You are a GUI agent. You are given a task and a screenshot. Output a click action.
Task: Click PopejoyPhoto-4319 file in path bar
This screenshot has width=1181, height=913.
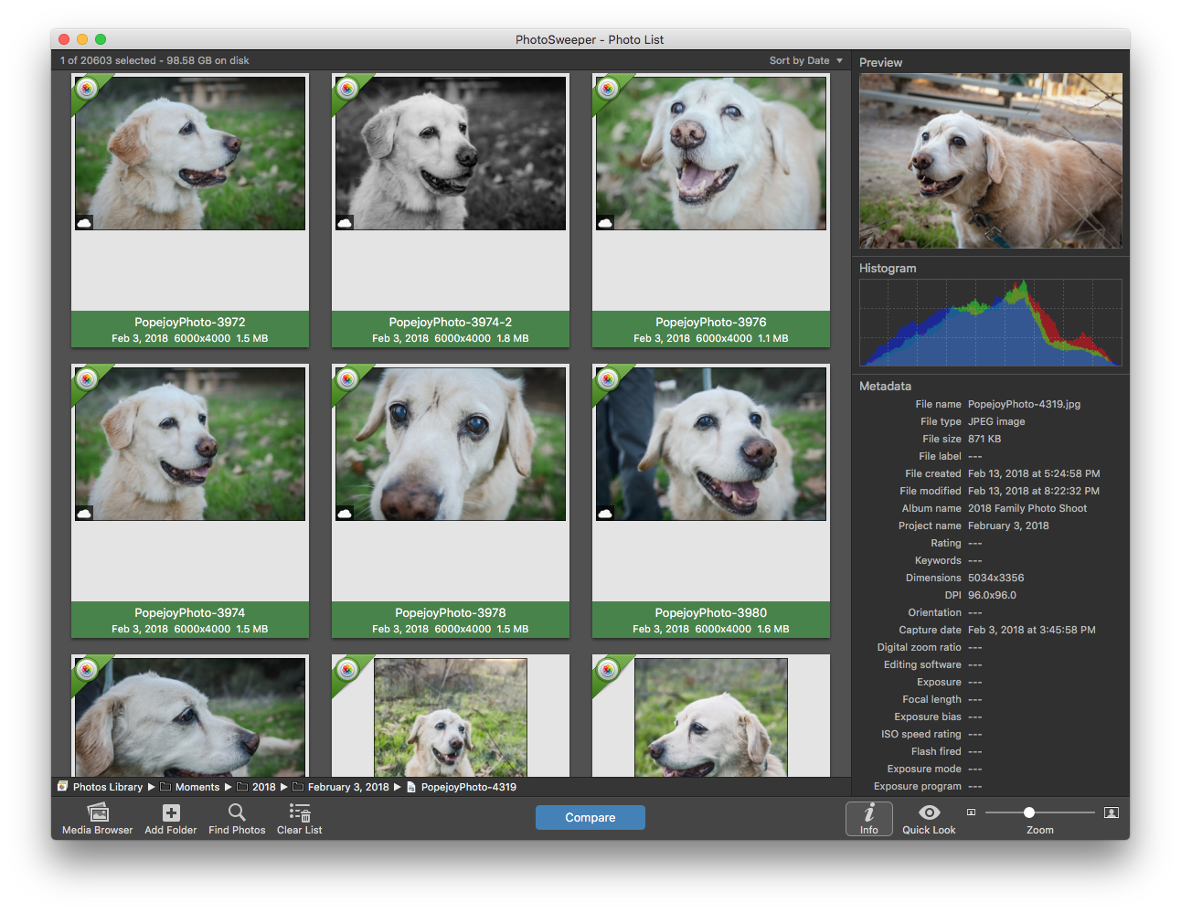468,787
